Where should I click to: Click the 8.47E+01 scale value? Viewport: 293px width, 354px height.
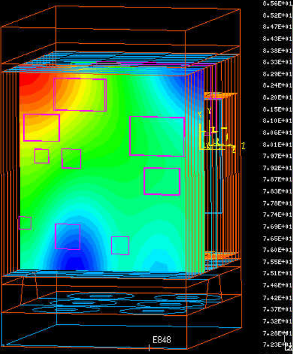pos(278,27)
